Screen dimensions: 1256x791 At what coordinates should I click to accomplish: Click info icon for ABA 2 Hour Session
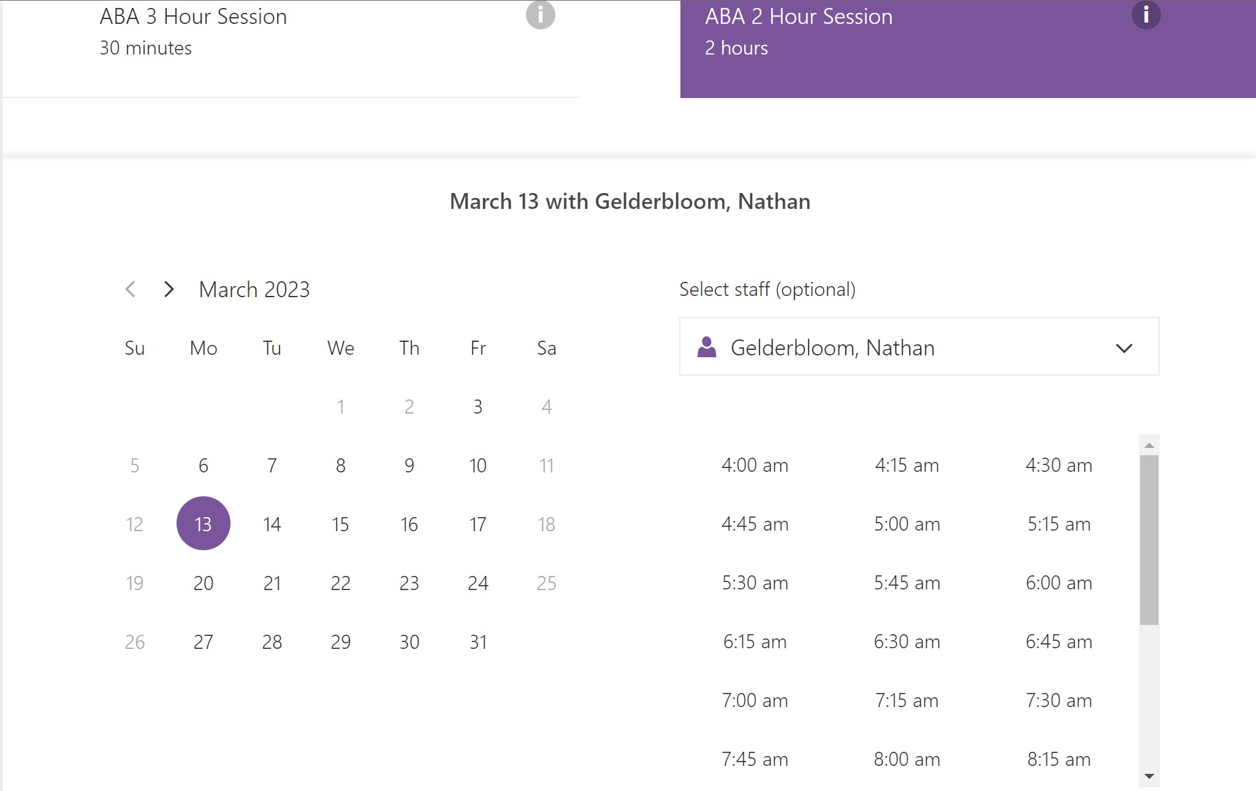1145,15
